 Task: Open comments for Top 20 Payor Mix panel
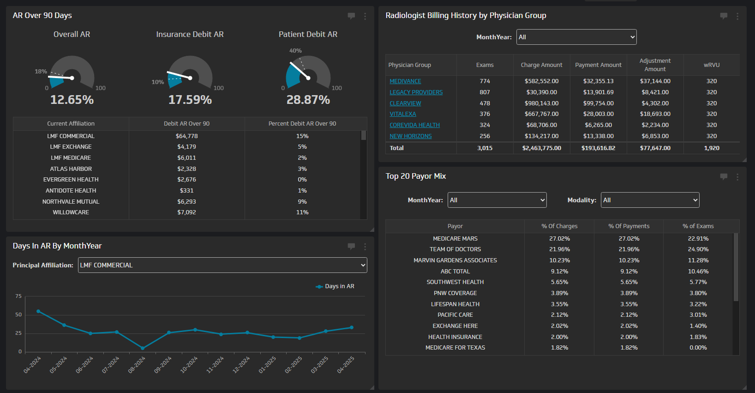pos(724,176)
